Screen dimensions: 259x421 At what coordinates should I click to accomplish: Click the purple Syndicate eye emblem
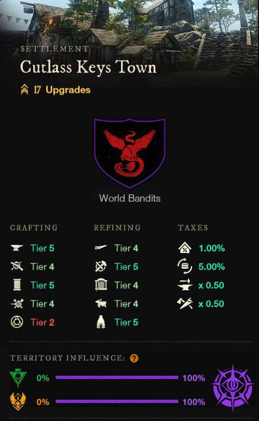tap(233, 388)
